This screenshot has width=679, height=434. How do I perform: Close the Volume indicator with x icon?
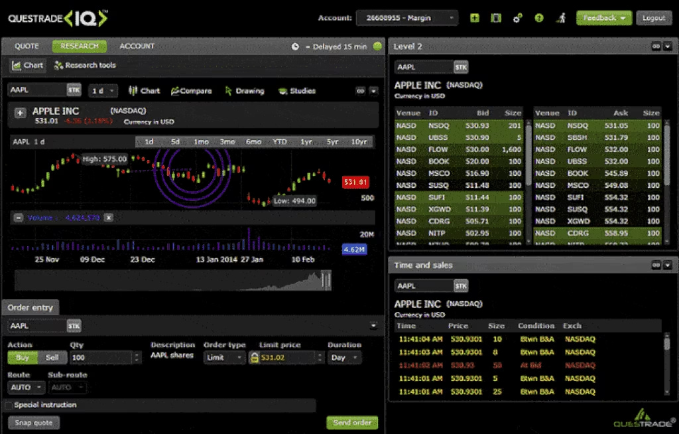[109, 217]
